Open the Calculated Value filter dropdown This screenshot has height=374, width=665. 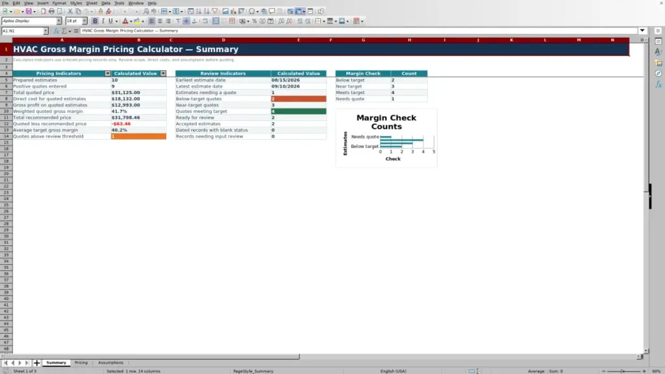pos(163,74)
